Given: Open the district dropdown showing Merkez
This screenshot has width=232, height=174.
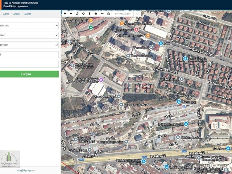Looking at the screenshot, I should (x=29, y=35).
